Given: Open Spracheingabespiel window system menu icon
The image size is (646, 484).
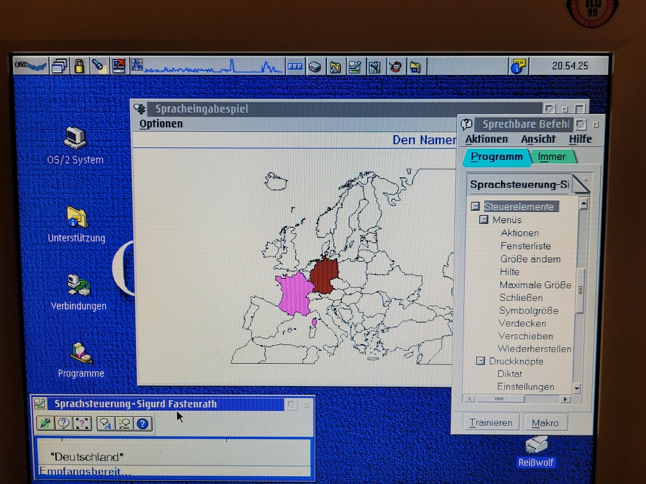Looking at the screenshot, I should pos(140,109).
